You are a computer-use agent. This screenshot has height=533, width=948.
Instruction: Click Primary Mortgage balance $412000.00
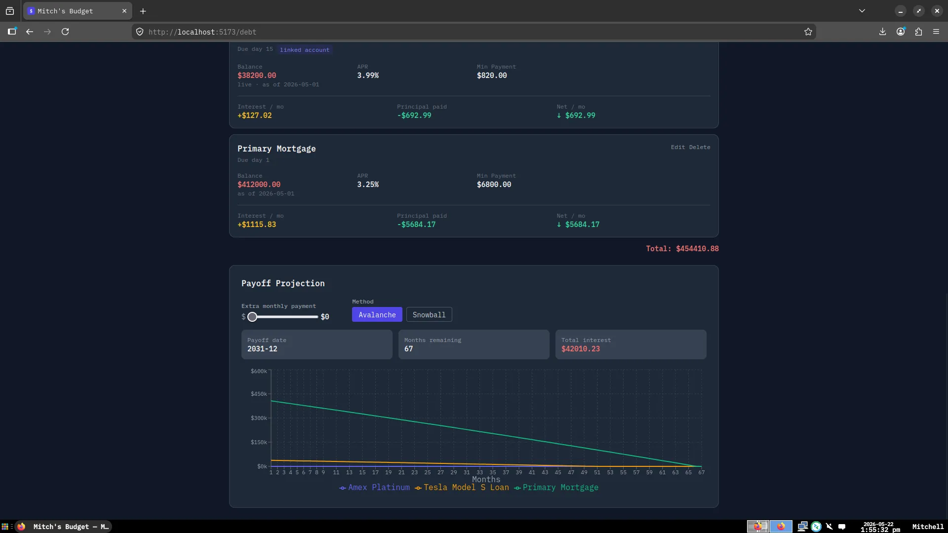pos(259,185)
